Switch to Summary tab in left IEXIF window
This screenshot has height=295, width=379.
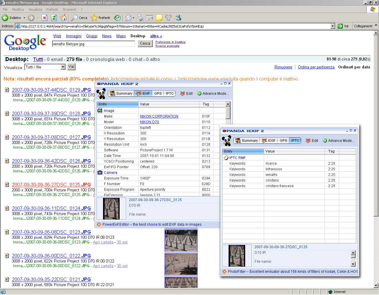point(121,94)
